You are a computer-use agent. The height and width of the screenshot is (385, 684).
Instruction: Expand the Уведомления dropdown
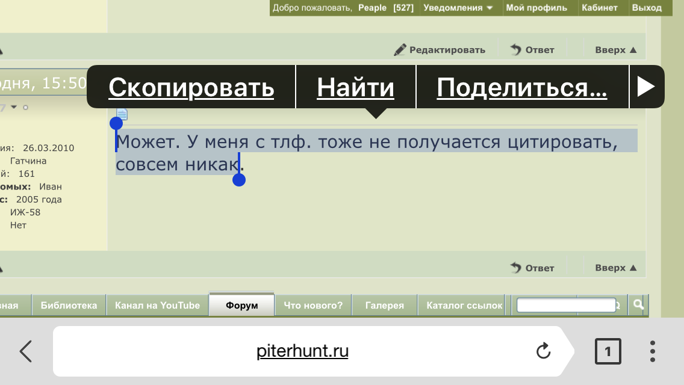pos(458,8)
